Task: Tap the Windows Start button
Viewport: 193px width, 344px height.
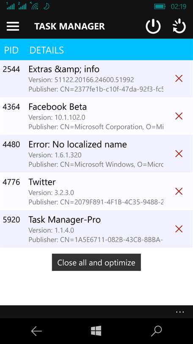Action: click(96, 331)
